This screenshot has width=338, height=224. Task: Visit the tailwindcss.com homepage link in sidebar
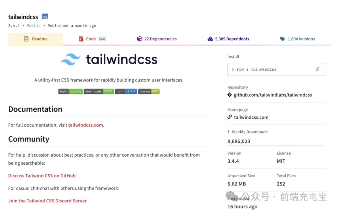point(251,117)
